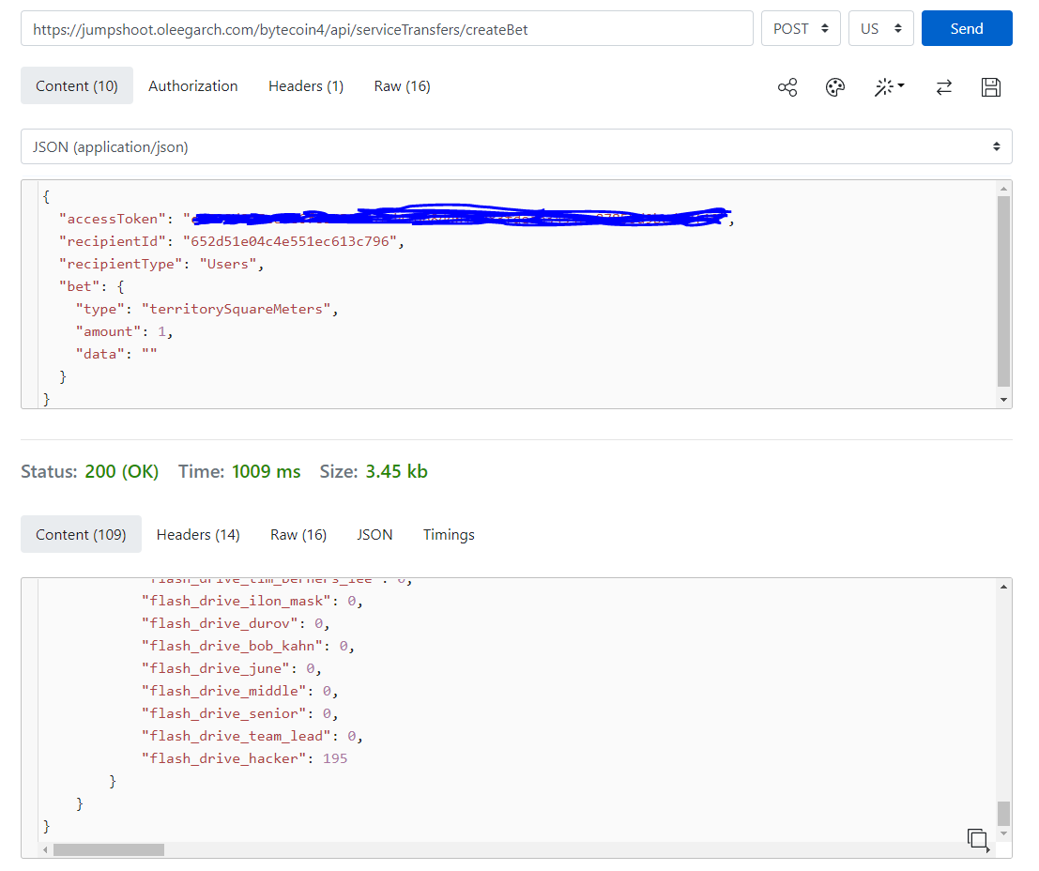The image size is (1039, 871).
Task: Click the "accessToken" key in request
Action: pyautogui.click(x=112, y=219)
